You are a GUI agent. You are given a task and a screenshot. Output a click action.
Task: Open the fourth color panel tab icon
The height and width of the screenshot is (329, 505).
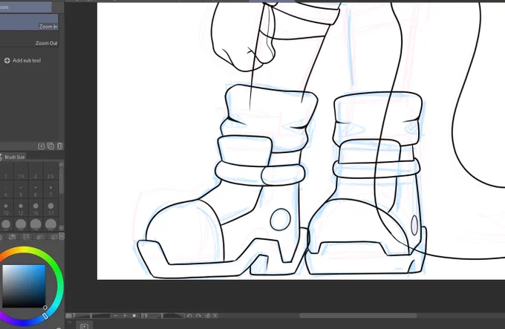(40, 237)
